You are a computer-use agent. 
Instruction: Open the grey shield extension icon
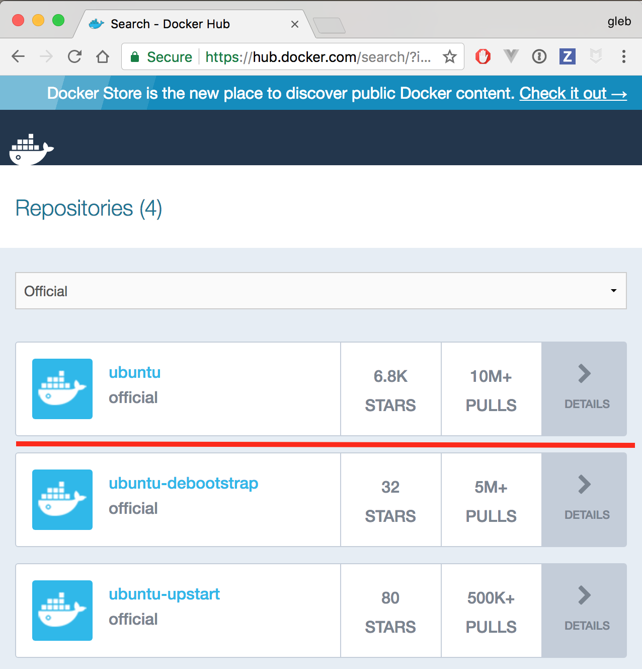point(596,56)
